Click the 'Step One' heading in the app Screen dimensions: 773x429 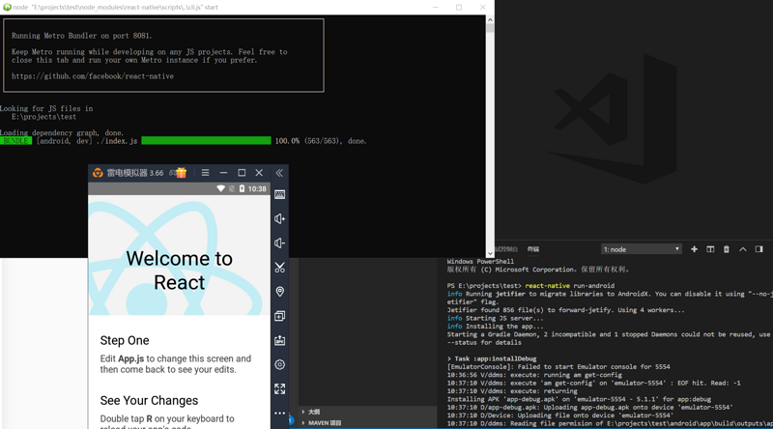pyautogui.click(x=125, y=340)
